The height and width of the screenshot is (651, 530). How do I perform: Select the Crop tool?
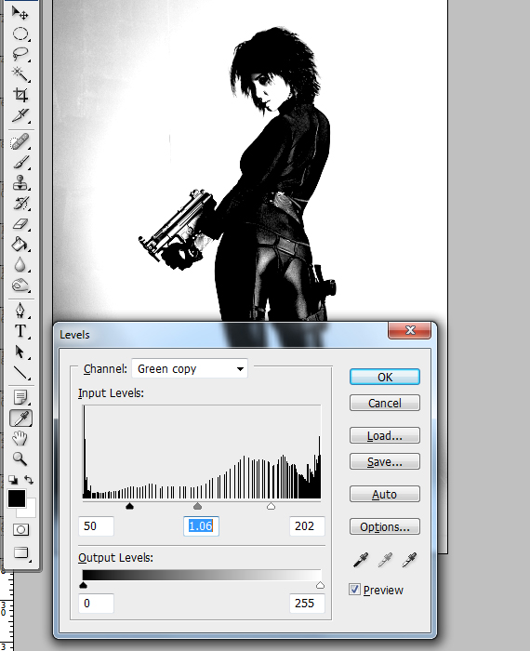pyautogui.click(x=20, y=95)
